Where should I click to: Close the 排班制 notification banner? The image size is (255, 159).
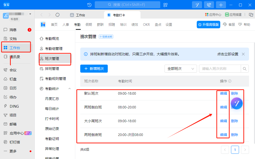coord(243,54)
